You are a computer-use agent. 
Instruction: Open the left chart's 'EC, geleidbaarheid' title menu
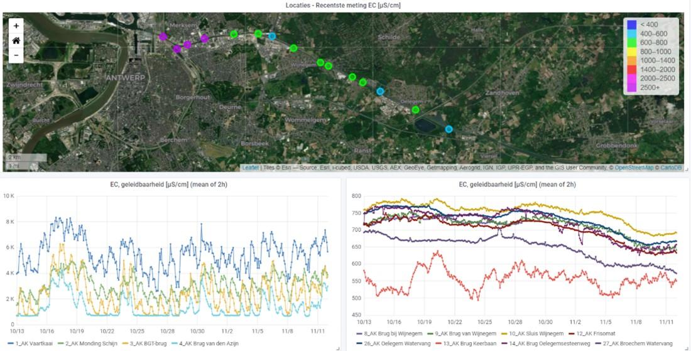coord(170,185)
